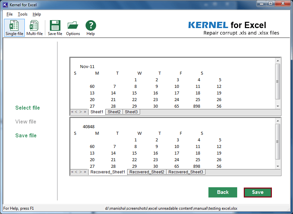
Task: Go to next sheet in recovered tab navigator
Action: (81, 172)
